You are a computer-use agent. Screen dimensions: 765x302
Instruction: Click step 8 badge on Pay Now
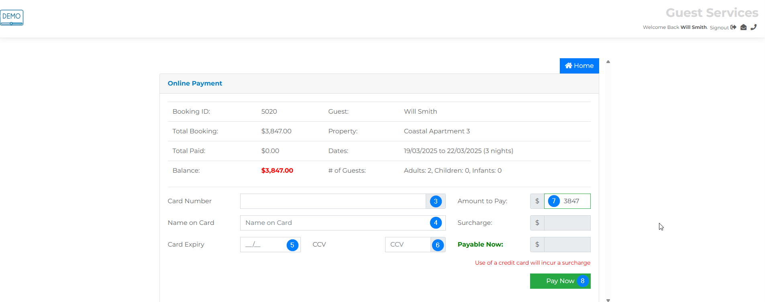pos(583,281)
